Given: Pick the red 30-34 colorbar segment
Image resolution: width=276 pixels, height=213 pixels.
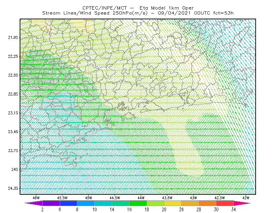Looking at the screenshot, I should pos(225,203).
